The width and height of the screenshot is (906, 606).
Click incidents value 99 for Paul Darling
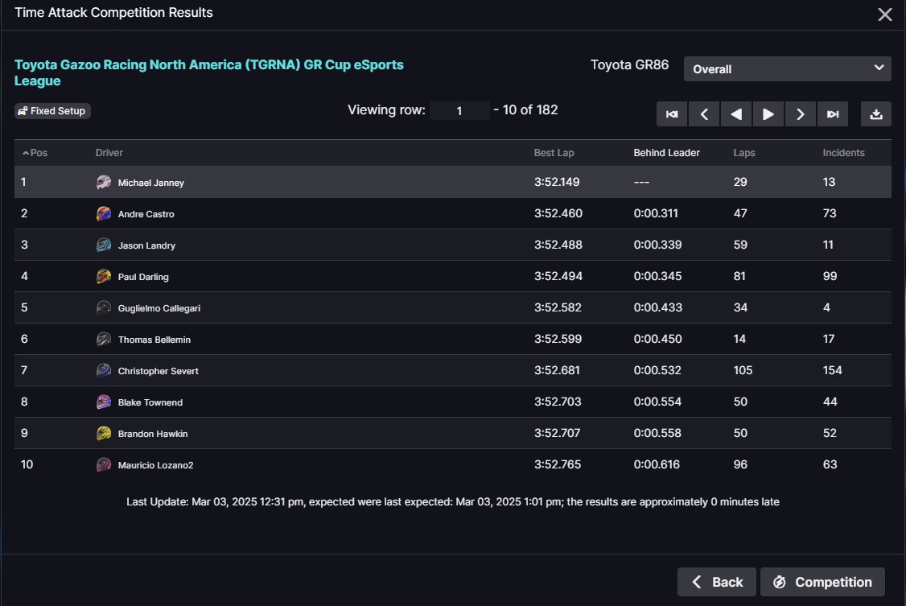tap(830, 276)
